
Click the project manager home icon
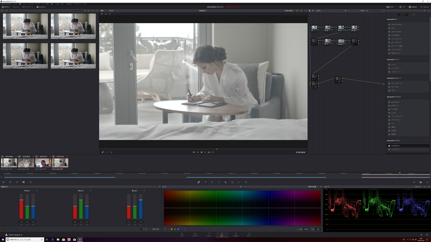pyautogui.click(x=421, y=235)
